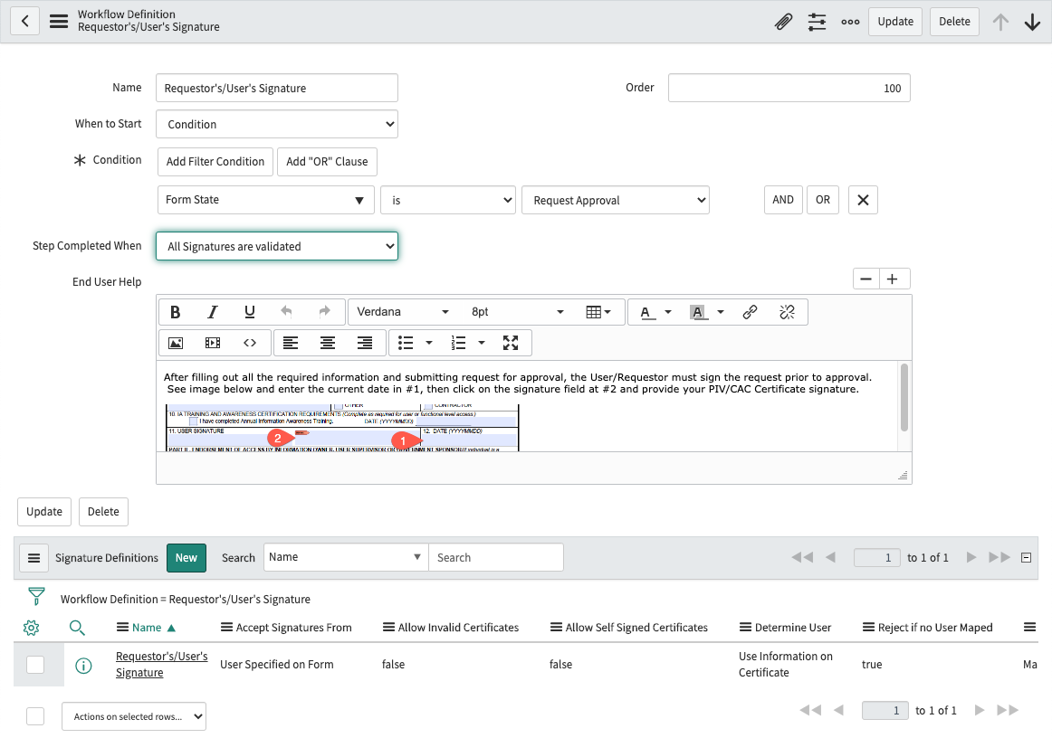Click the editor vertical scrollbar
Viewport: 1052px width, 738px height.
pyautogui.click(x=904, y=397)
